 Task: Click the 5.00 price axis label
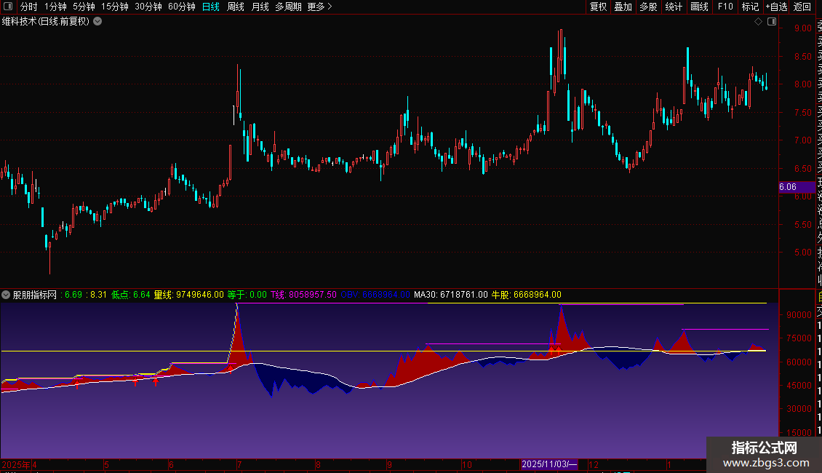click(x=802, y=253)
